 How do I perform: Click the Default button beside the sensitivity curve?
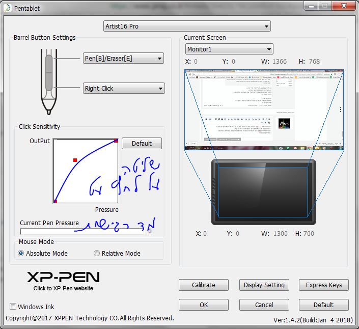[142, 143]
